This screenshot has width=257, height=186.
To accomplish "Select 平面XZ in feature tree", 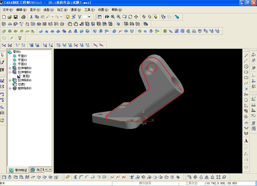I will [22, 64].
